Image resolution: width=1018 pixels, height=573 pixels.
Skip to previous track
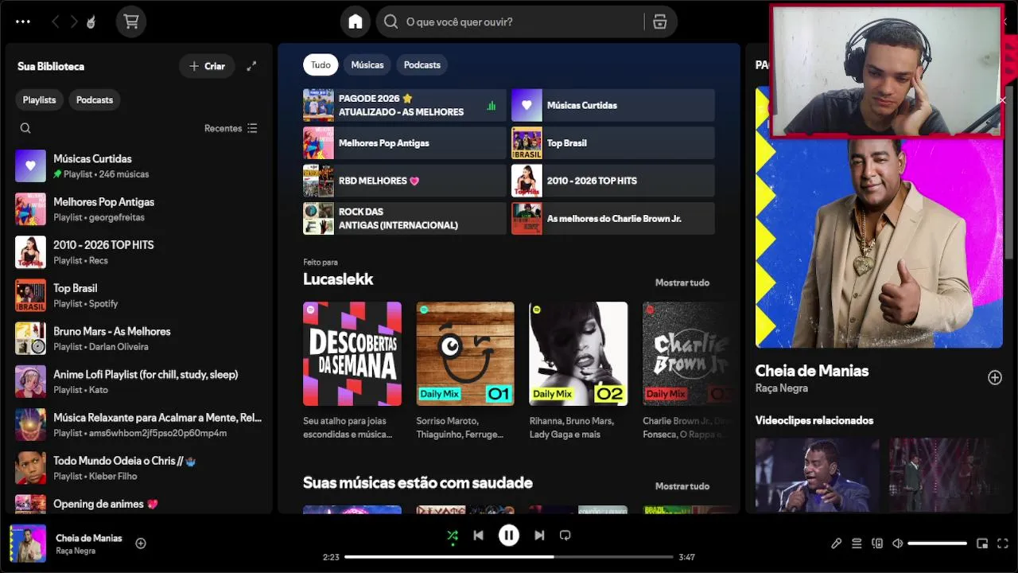tap(478, 536)
